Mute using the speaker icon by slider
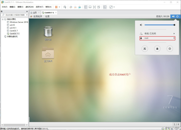Viewport: 181px width, 130px height. pos(141,25)
